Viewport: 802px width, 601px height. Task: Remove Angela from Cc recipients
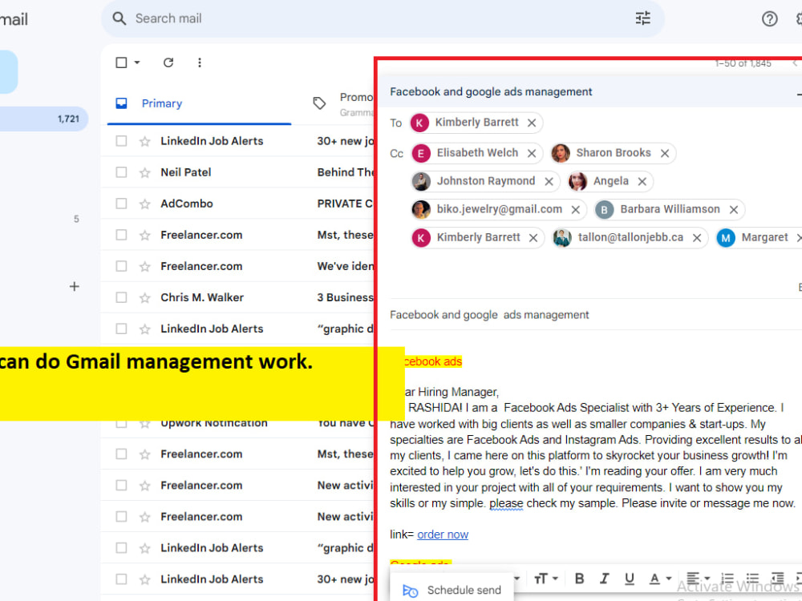642,181
